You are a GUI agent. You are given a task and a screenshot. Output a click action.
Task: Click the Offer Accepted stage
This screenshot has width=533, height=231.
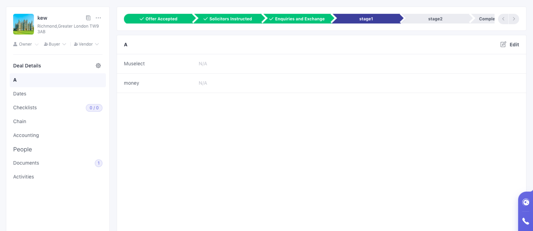(x=159, y=19)
